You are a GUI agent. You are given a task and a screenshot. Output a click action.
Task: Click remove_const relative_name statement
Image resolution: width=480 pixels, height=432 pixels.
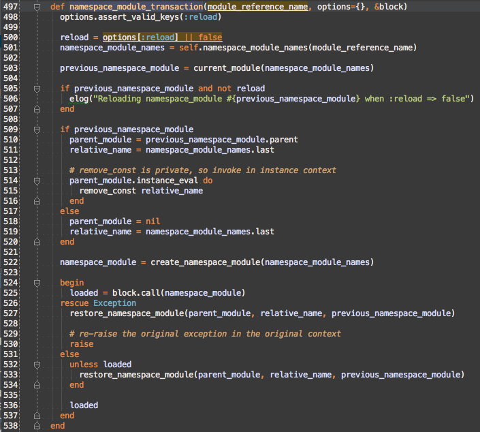[141, 191]
